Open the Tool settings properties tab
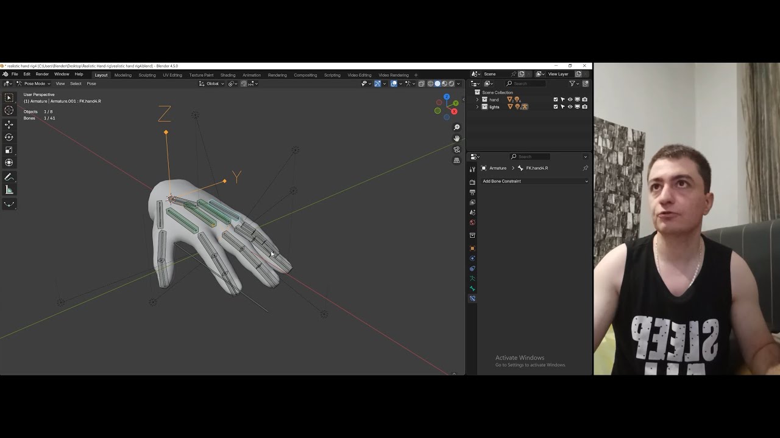Image resolution: width=780 pixels, height=438 pixels. coord(472,169)
